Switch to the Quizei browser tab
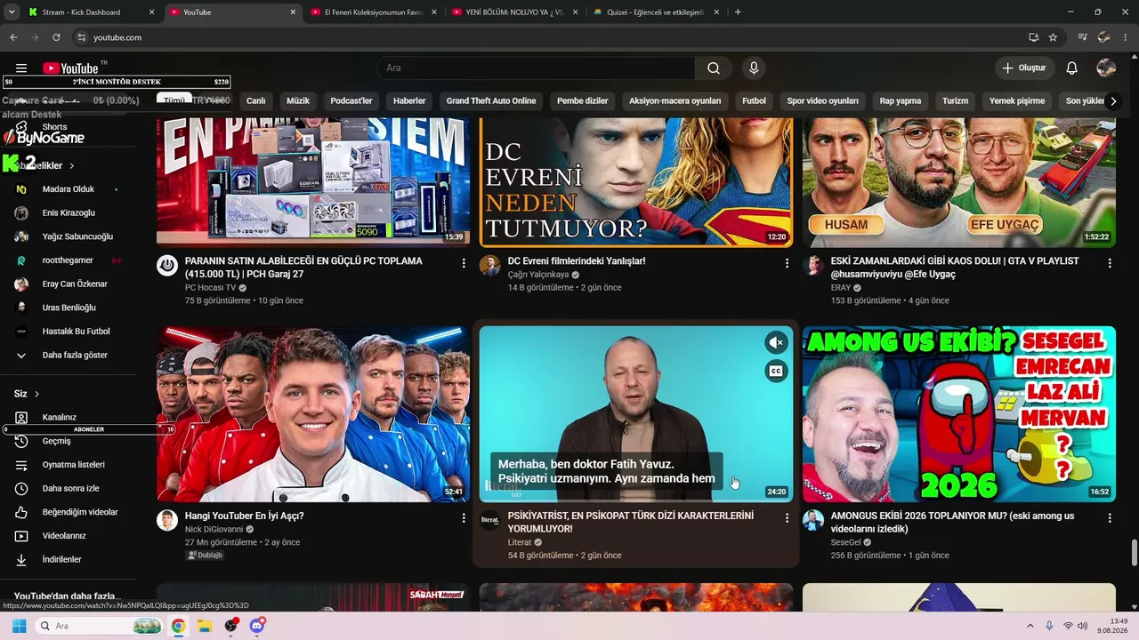Viewport: 1139px width, 640px height. 657,12
